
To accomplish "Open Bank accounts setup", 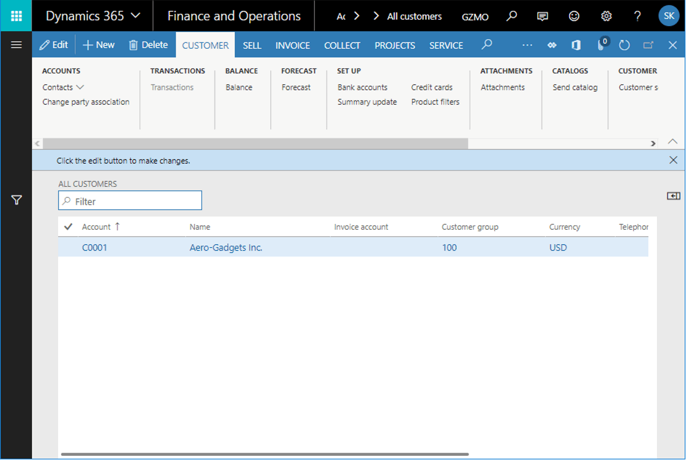I will coord(362,87).
